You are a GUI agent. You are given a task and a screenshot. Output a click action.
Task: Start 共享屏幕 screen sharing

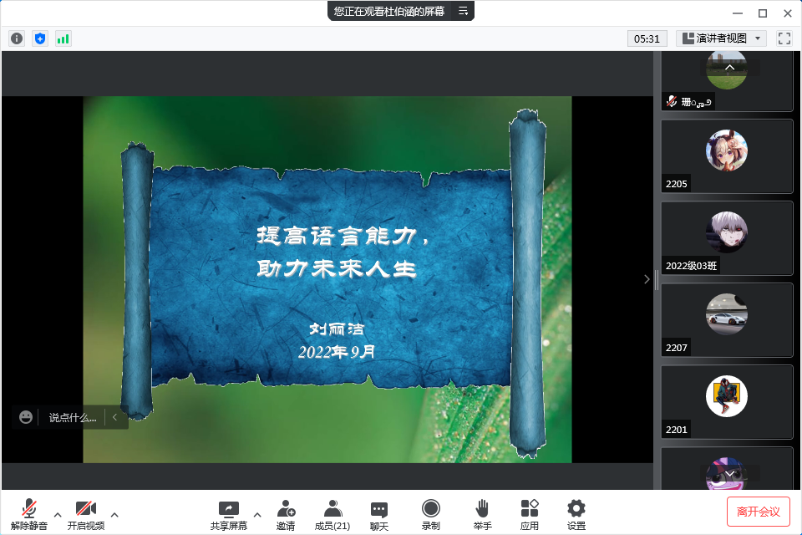click(228, 514)
